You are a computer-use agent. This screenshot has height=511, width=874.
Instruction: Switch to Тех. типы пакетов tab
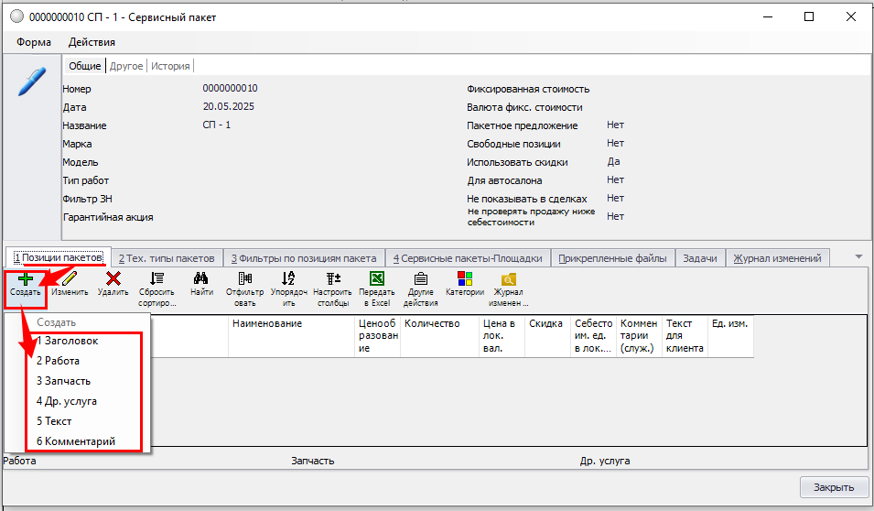point(167,258)
